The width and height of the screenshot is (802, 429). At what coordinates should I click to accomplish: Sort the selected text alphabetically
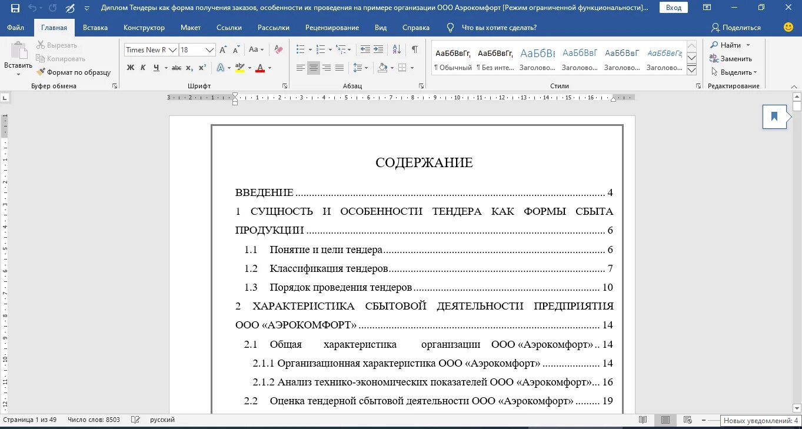[397, 50]
